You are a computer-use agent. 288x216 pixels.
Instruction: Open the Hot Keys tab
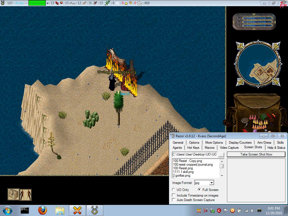pos(193,148)
